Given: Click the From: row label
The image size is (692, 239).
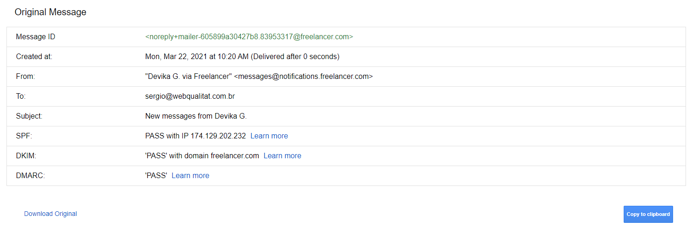Looking at the screenshot, I should tap(25, 77).
